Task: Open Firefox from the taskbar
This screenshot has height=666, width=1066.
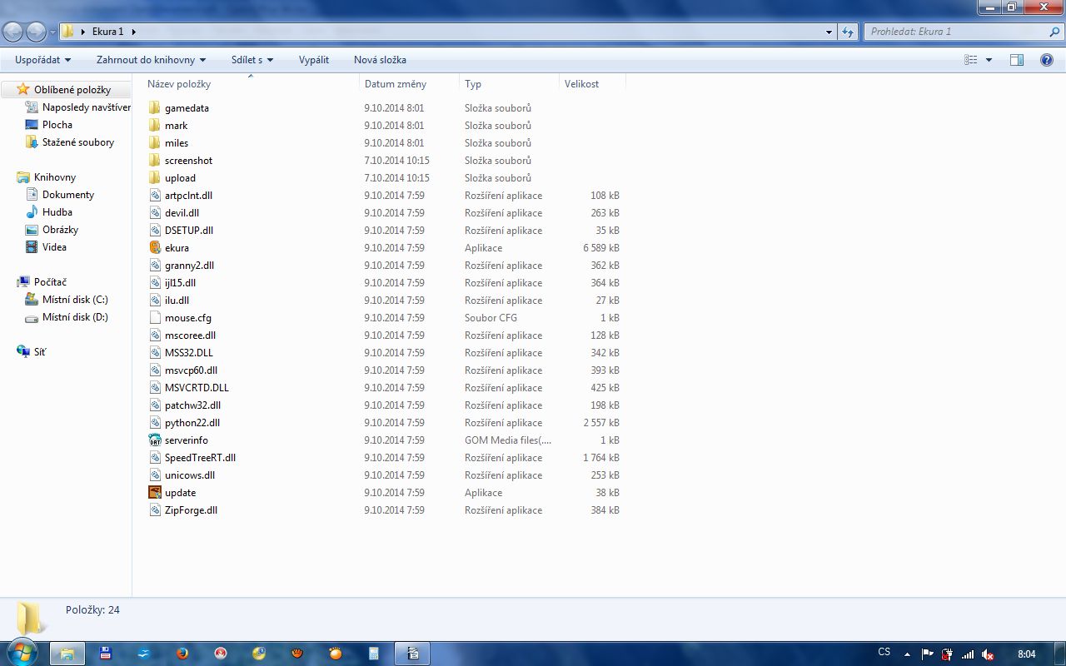Action: click(183, 654)
